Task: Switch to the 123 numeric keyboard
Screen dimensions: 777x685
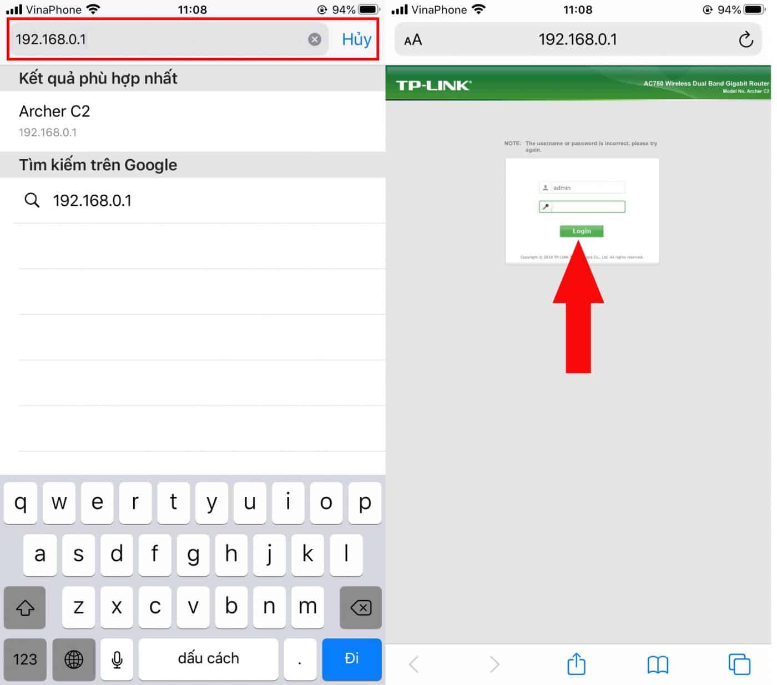Action: (25, 659)
